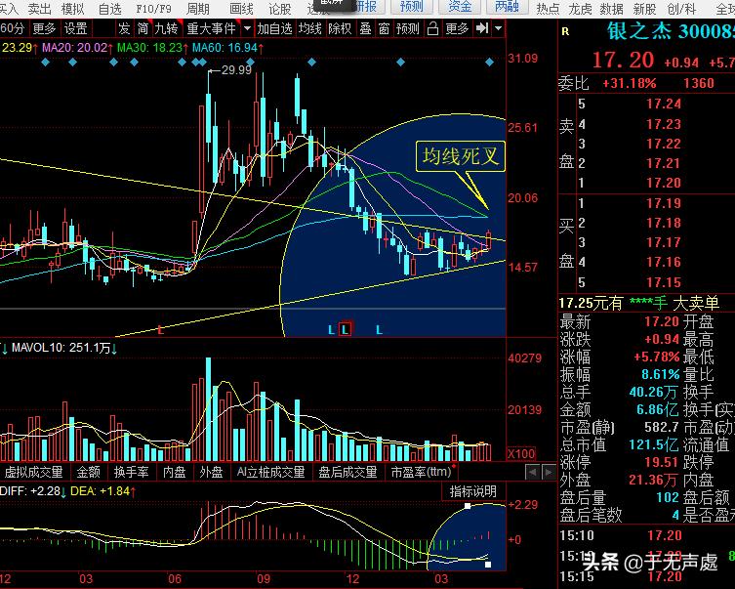Switch to 外盘 indicator tab
Image resolution: width=735 pixels, height=589 pixels.
point(211,472)
